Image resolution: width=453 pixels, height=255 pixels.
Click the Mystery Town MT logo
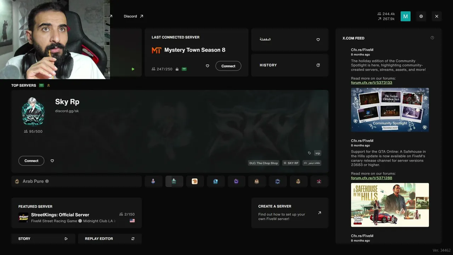(x=156, y=50)
